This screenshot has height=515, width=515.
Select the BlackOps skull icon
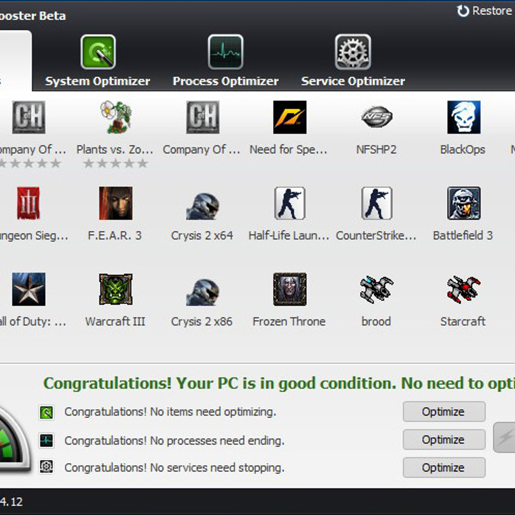point(464,117)
